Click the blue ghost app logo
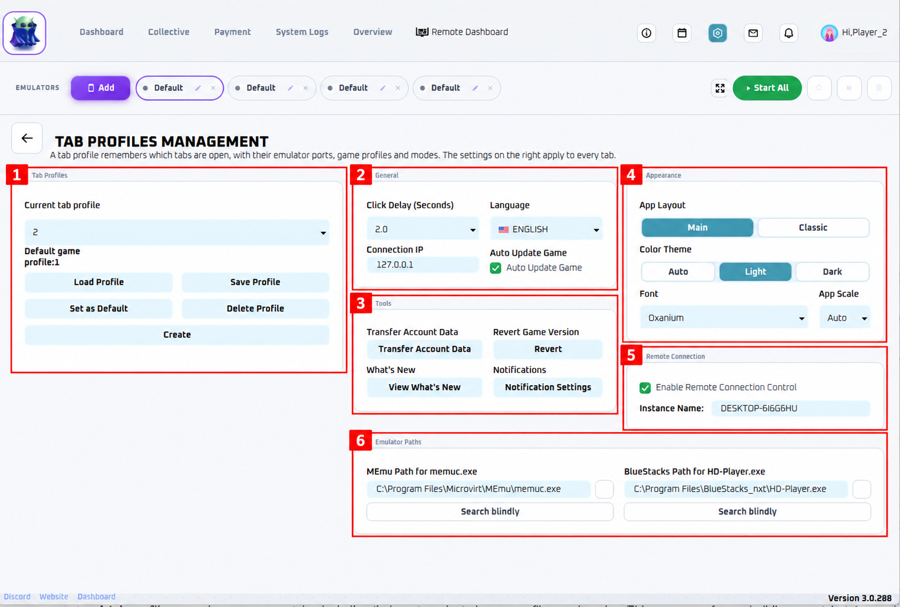 click(24, 33)
